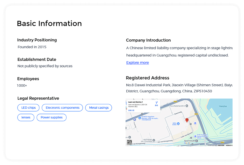
Task: Click the transit stop icon near Spaarnwoude
Action: [197, 141]
